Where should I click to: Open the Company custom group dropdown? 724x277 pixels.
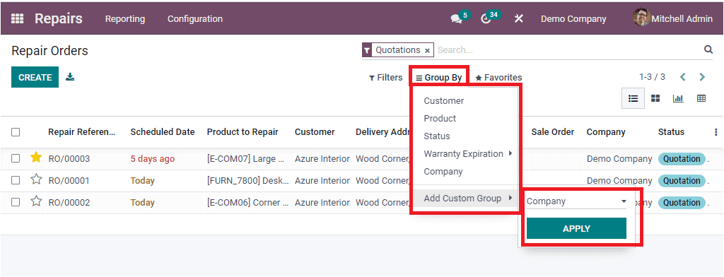tap(576, 201)
